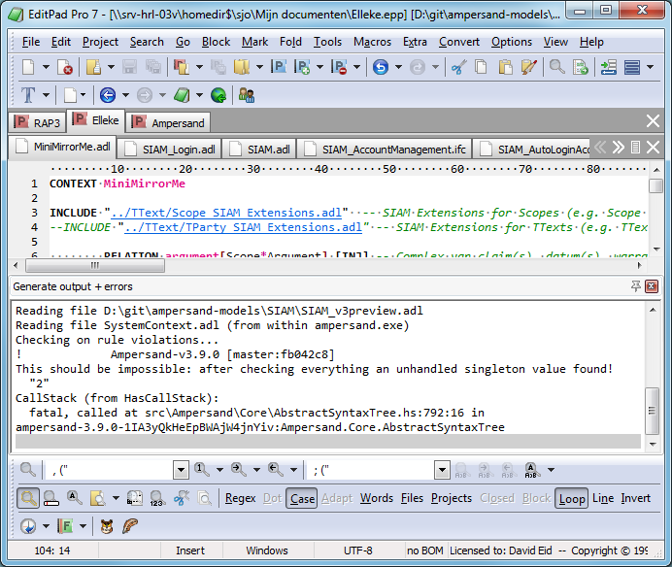Click the New file icon

28,67
